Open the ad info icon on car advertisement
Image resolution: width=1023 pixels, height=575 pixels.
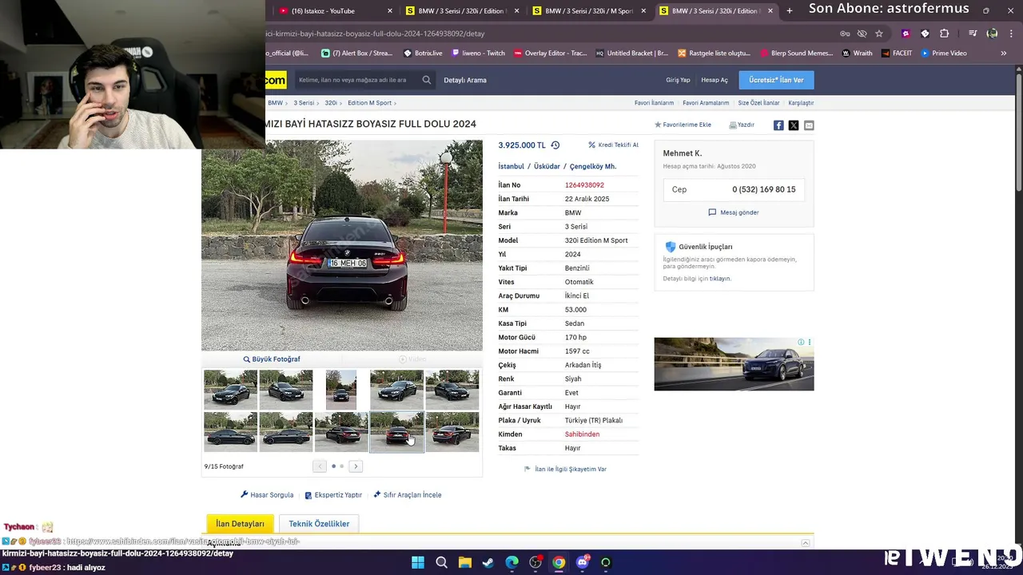point(801,342)
